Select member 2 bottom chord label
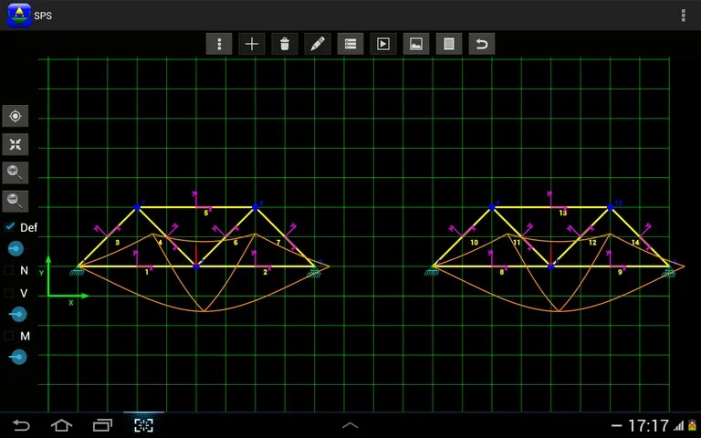The image size is (701, 438). [265, 272]
